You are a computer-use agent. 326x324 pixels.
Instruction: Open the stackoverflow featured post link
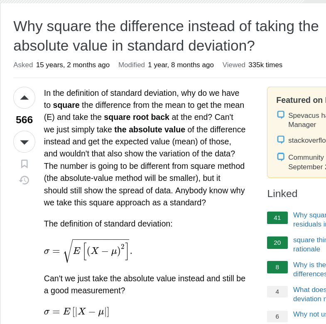click(x=307, y=140)
